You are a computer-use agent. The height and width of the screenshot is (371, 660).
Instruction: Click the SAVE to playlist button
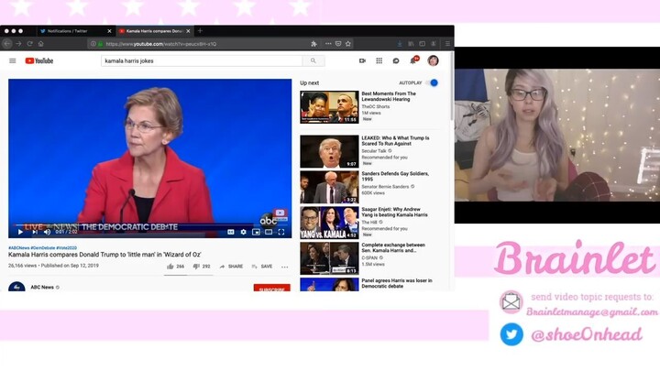pos(262,267)
